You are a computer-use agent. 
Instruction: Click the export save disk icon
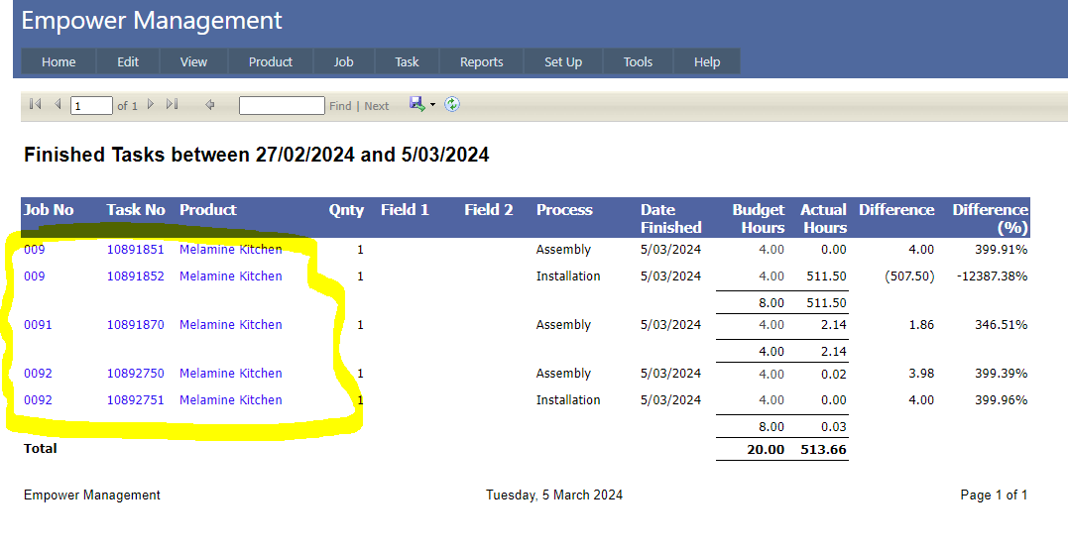click(x=416, y=104)
